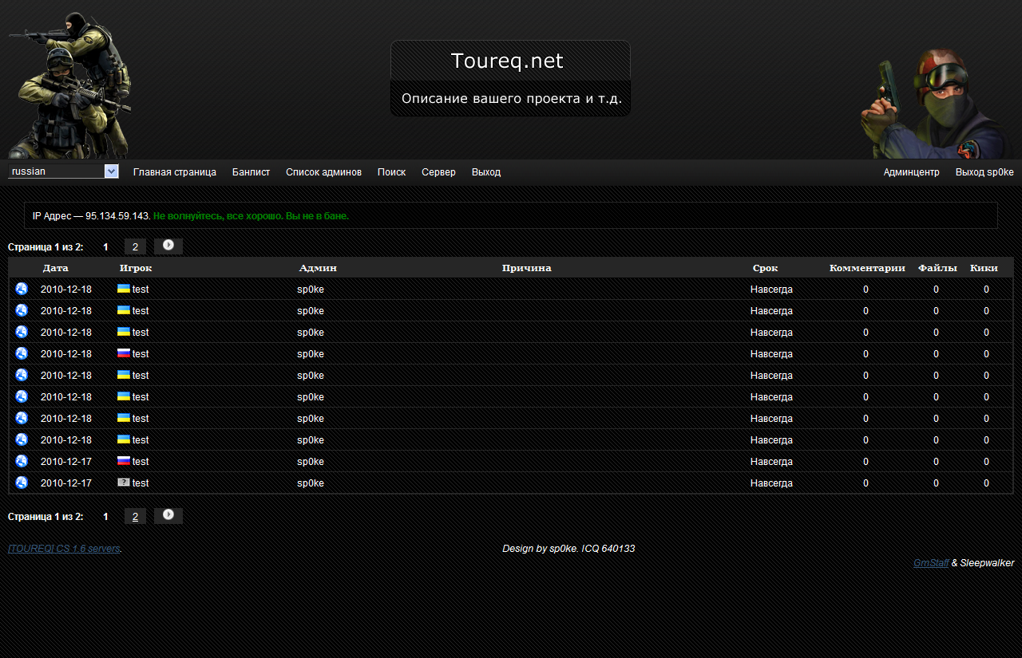This screenshot has height=658, width=1022.
Task: Click the Ukrainian flag in first row
Action: pyautogui.click(x=124, y=289)
